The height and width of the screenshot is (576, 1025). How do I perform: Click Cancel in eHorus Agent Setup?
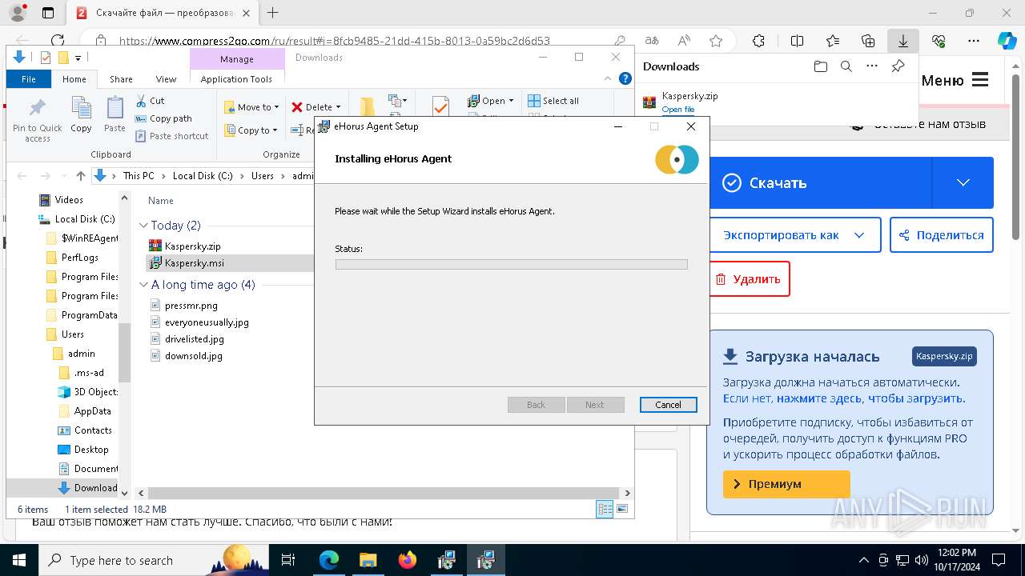coord(668,405)
